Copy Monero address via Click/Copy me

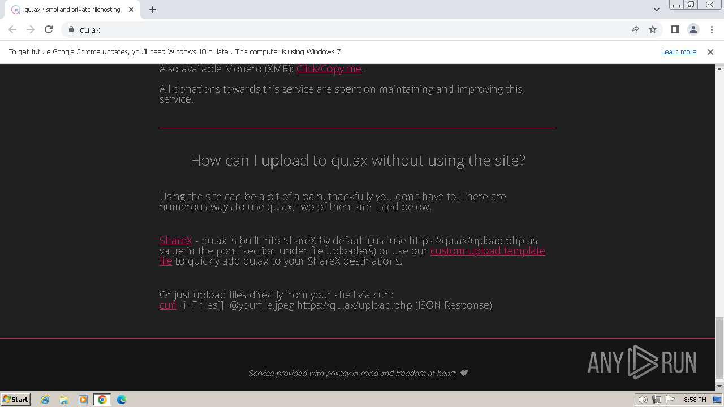click(x=329, y=68)
